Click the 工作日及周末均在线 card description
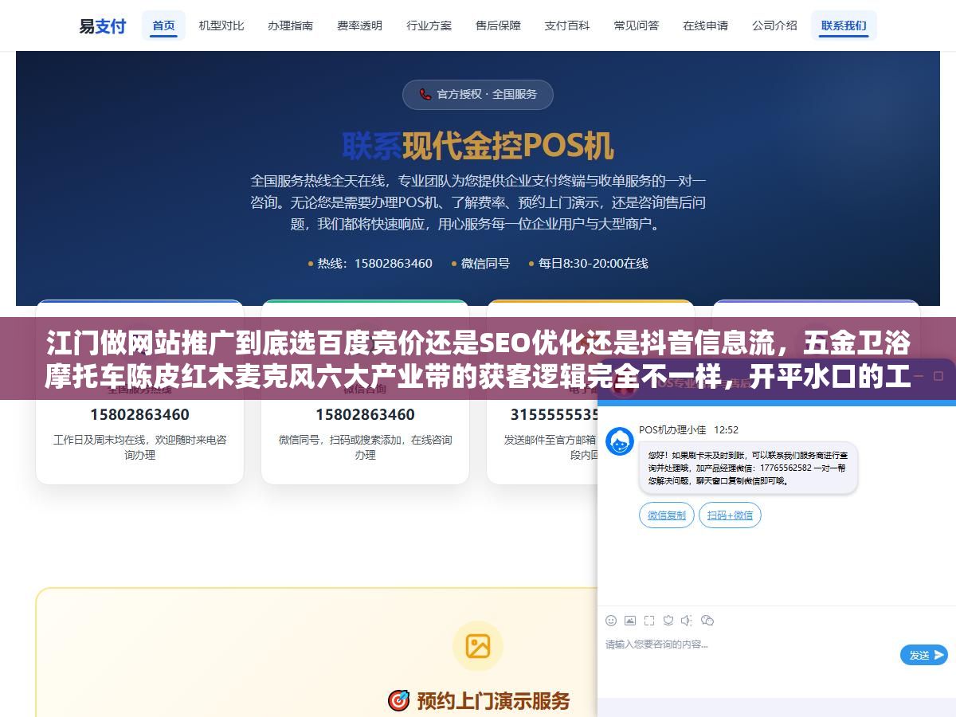Viewport: 956px width, 717px height. click(139, 447)
